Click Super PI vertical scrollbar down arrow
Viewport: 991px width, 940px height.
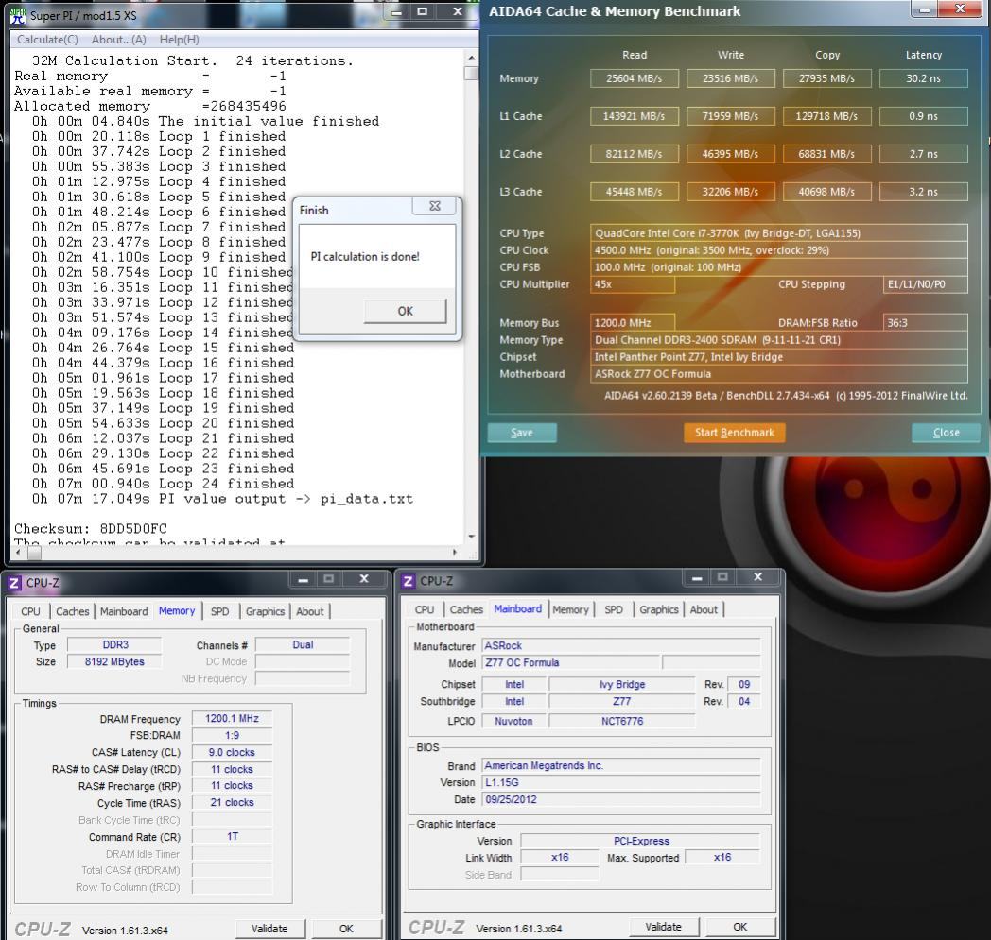[472, 537]
